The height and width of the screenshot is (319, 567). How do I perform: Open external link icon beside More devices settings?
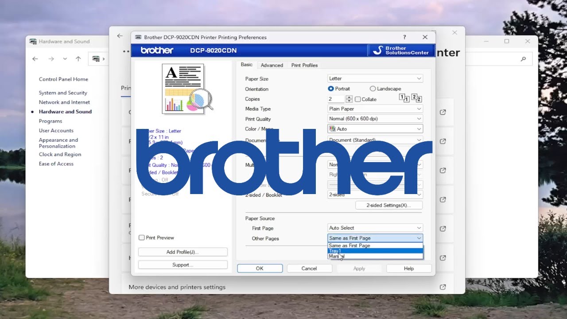(443, 287)
